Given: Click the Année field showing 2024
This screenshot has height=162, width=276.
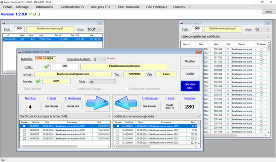Looking at the screenshot, I should tap(56, 81).
